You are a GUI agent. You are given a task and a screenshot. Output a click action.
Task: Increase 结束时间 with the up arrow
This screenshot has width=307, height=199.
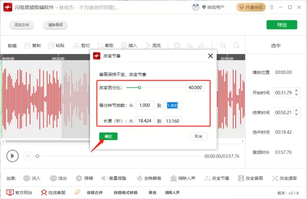click(296, 110)
